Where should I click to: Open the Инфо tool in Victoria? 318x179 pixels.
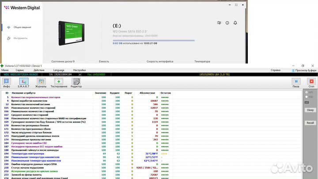tap(6, 82)
